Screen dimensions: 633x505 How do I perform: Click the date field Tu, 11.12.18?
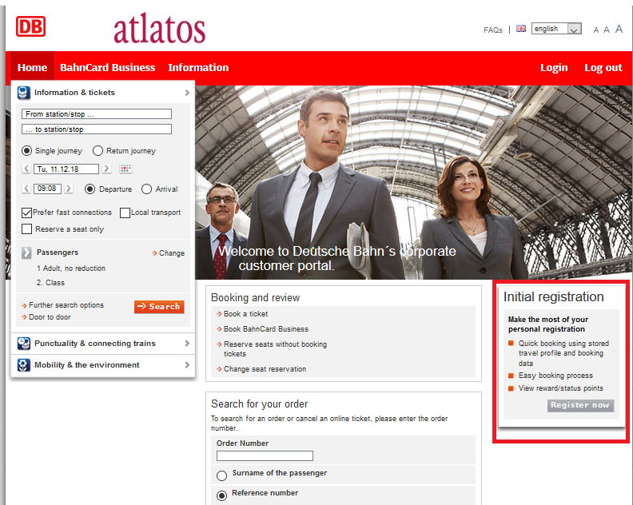tap(66, 169)
